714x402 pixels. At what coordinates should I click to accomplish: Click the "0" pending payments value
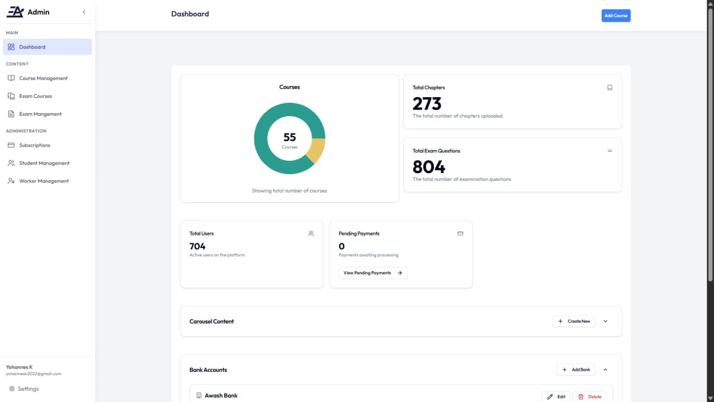click(341, 246)
